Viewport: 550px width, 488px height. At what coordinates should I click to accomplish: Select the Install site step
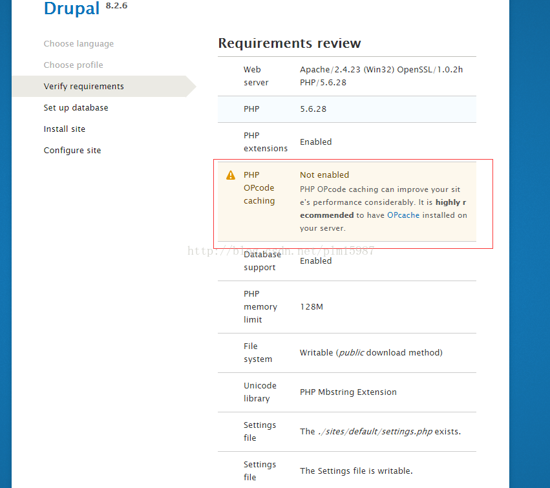tap(65, 129)
